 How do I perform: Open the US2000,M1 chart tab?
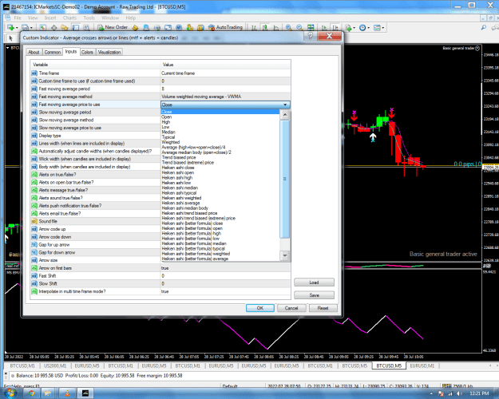53,366
